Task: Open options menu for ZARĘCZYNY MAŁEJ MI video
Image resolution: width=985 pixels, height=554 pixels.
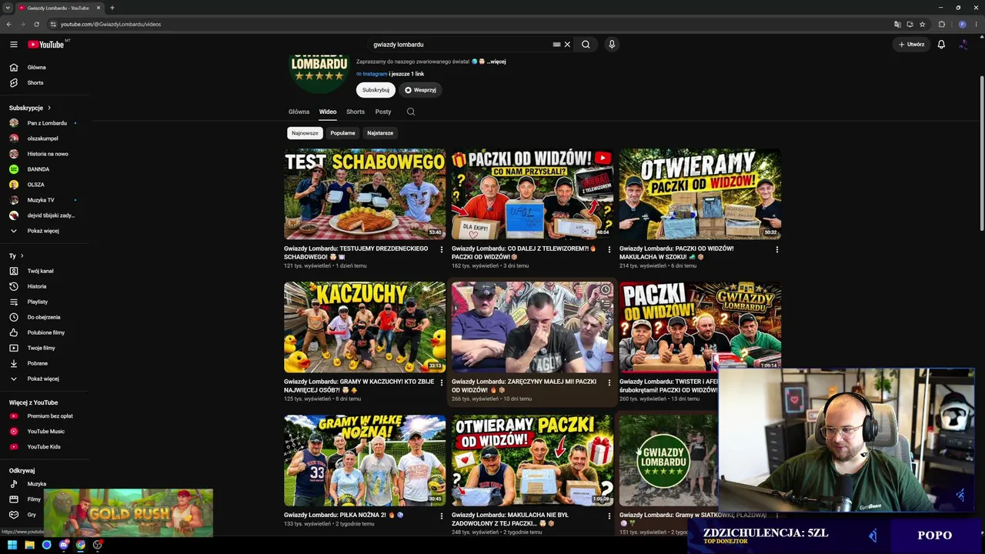Action: [x=609, y=382]
